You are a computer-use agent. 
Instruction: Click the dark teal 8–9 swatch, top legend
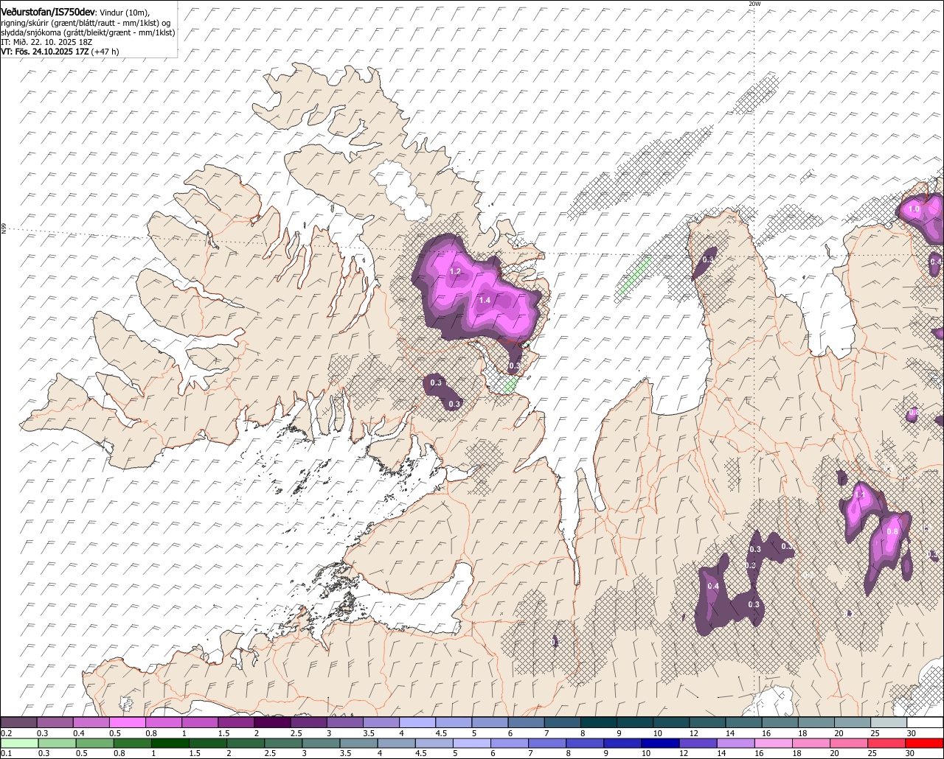tap(598, 723)
